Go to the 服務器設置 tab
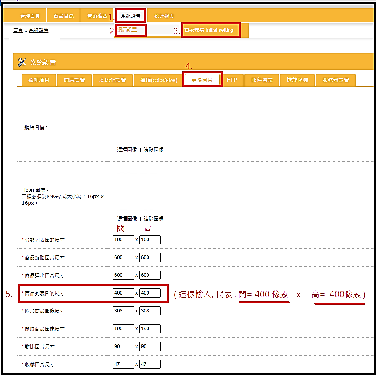 click(x=335, y=80)
